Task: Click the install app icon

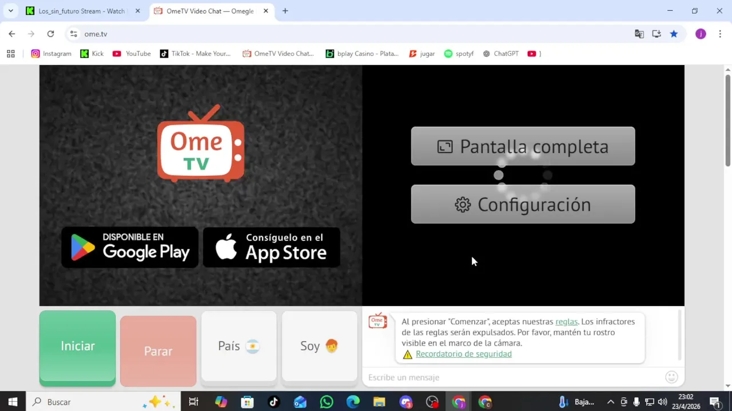Action: [x=657, y=34]
